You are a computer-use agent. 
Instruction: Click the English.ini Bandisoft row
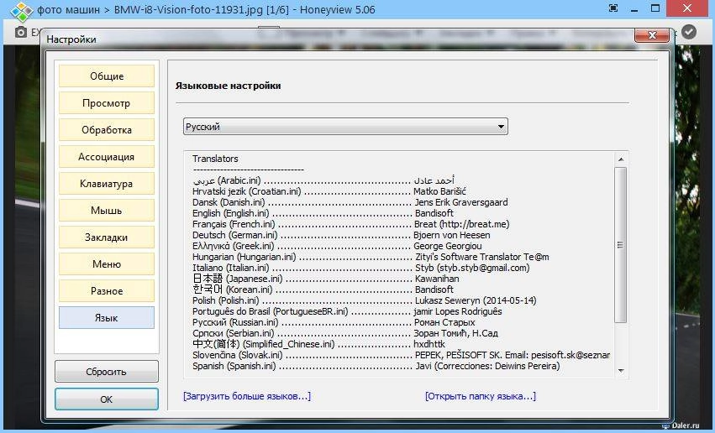(323, 213)
